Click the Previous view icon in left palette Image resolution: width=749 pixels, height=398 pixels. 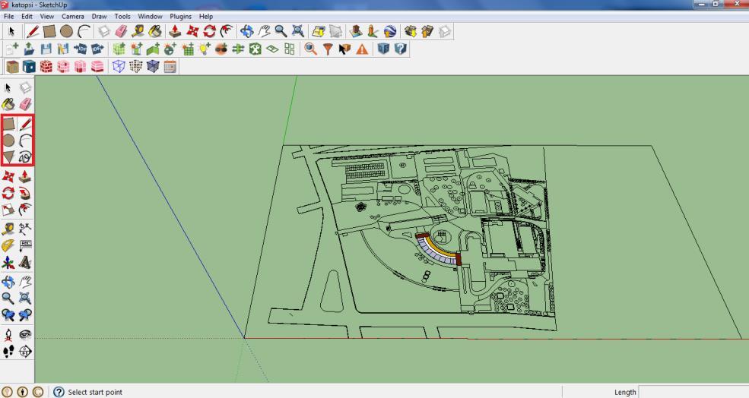click(8, 315)
